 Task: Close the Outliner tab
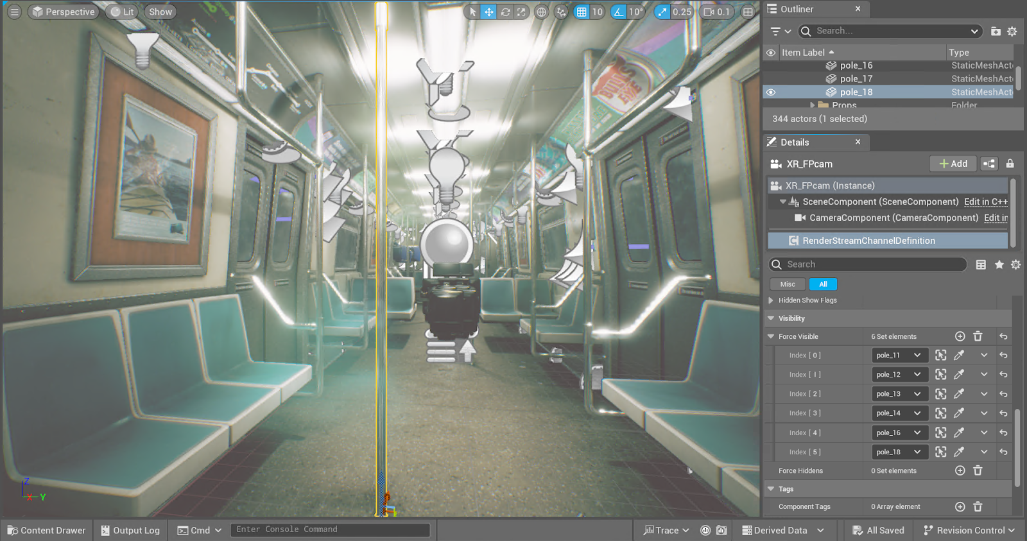click(x=858, y=9)
